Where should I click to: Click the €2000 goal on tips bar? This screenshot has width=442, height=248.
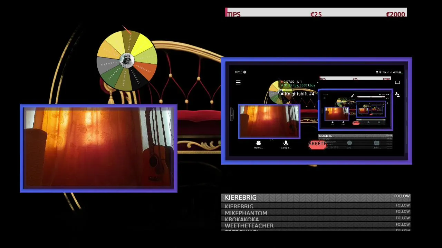coord(395,14)
